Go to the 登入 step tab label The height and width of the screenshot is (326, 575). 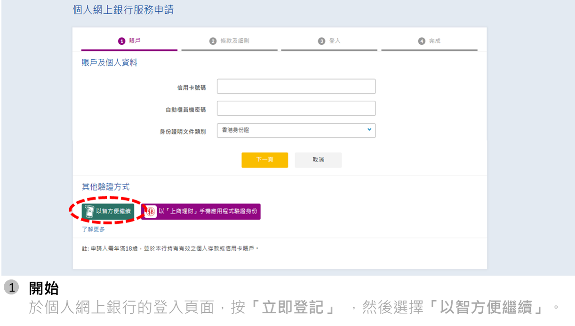[335, 41]
